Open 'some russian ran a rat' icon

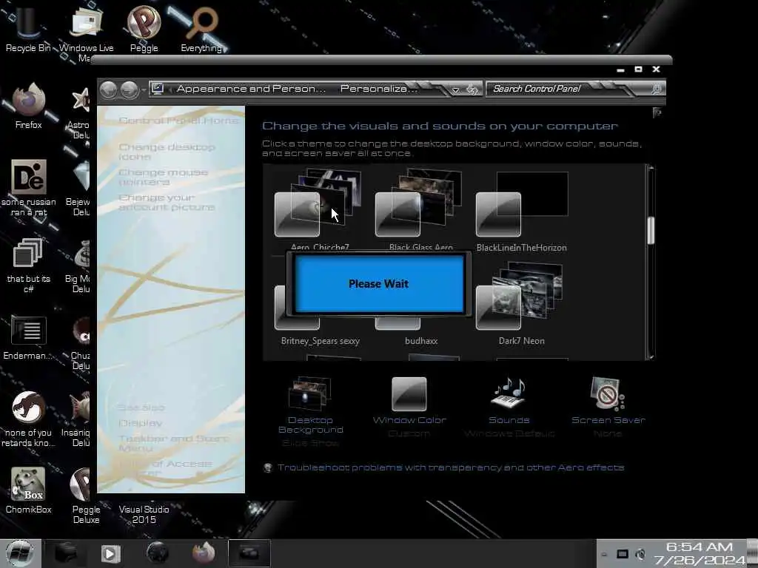click(x=29, y=187)
